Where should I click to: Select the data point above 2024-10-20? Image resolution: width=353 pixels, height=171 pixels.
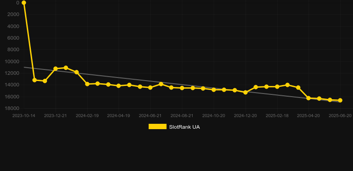click(214, 90)
